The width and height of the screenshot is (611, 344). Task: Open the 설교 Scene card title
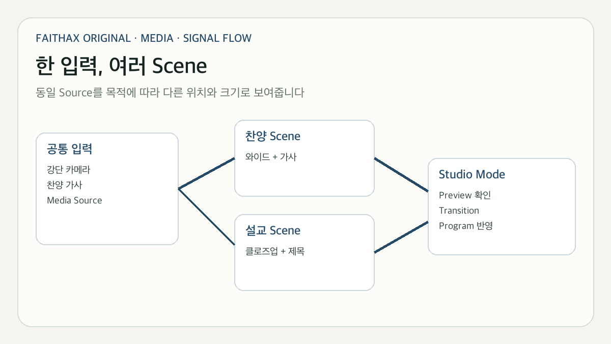pyautogui.click(x=273, y=231)
